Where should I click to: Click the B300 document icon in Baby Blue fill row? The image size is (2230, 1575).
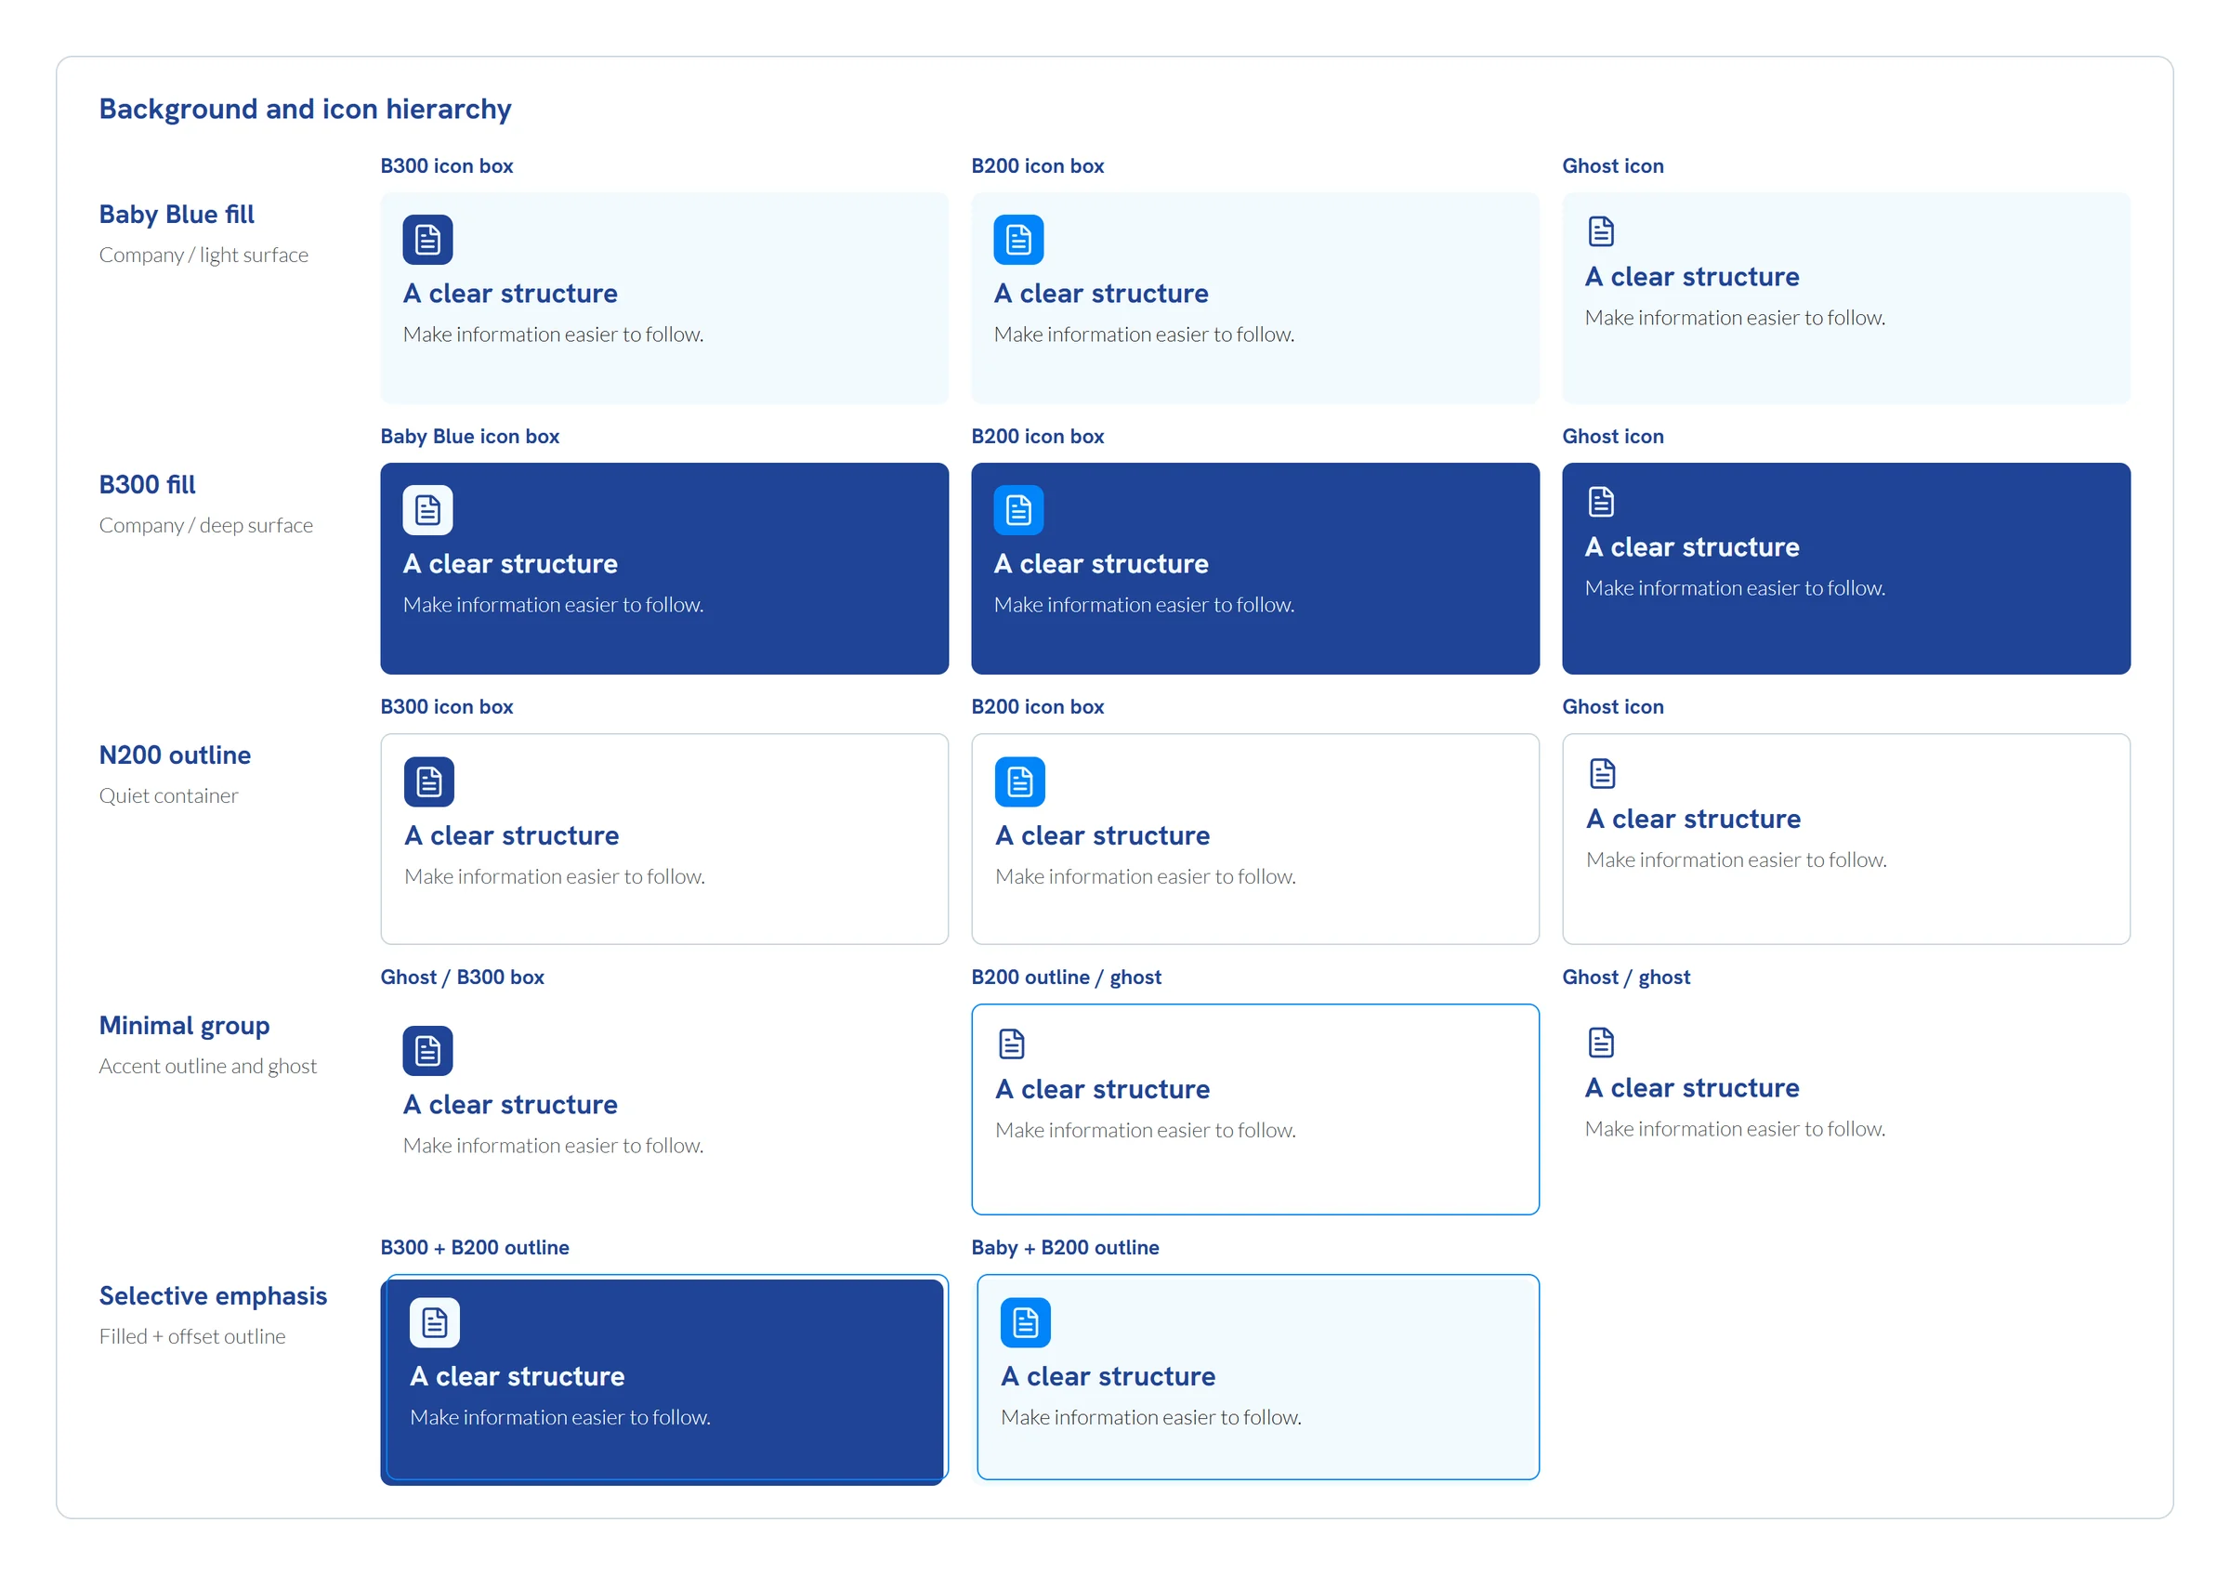tap(427, 240)
